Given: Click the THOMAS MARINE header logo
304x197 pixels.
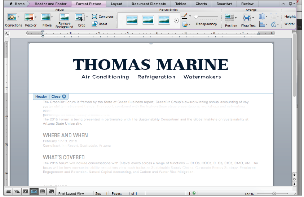Looking at the screenshot, I should pos(151,68).
